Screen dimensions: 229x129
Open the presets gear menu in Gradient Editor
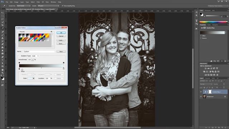51,32
